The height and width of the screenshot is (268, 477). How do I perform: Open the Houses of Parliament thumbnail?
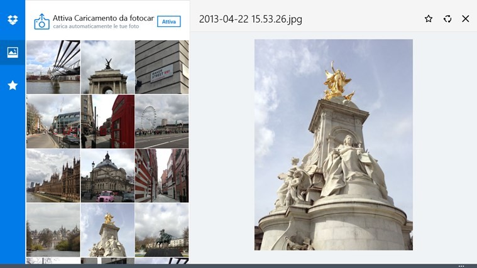coord(53,176)
